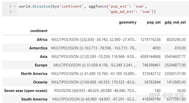Select the Seven seas (open ocean) row label
189x103 pixels.
coord(26,90)
